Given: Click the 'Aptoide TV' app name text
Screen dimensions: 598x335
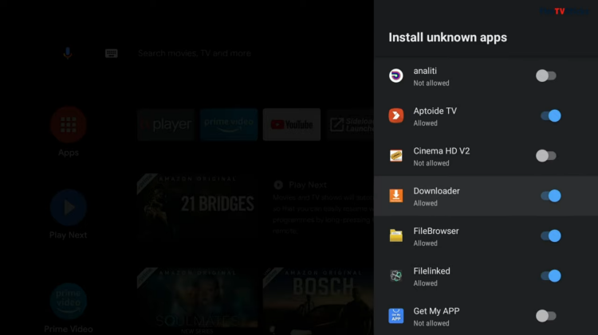Looking at the screenshot, I should click(435, 111).
